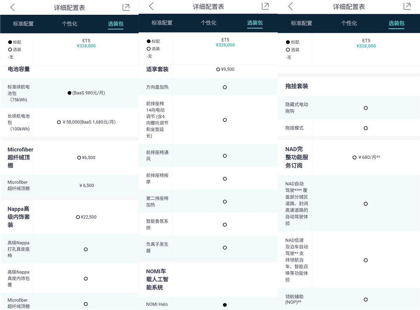Select the 拖挂模式 option circle
This screenshot has height=310, width=420.
(x=366, y=128)
